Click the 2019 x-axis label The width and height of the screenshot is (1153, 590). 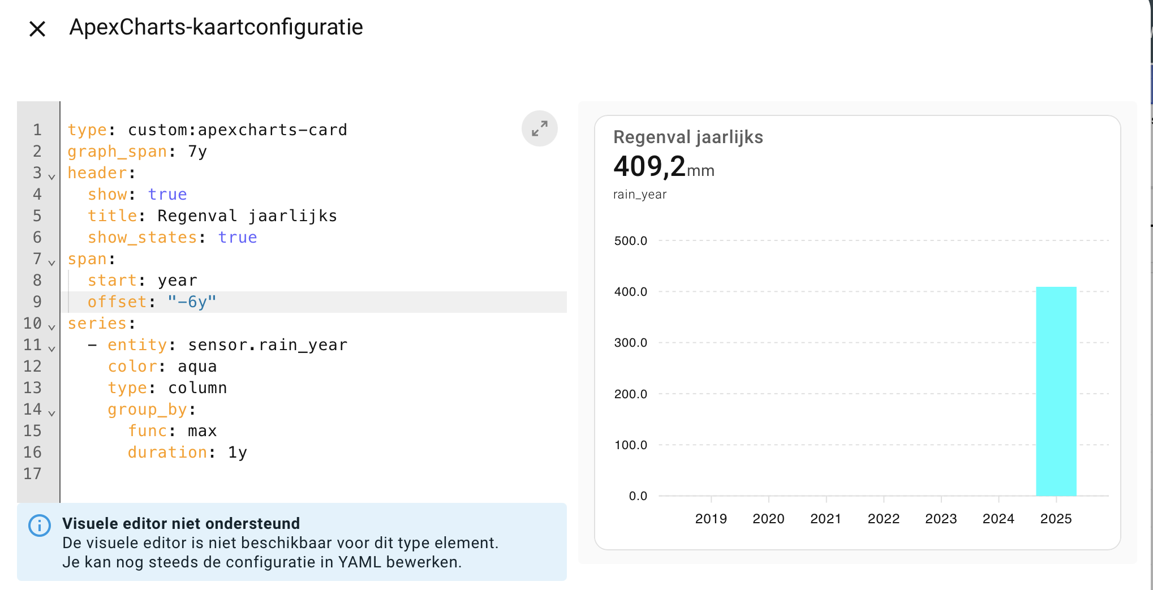point(711,519)
